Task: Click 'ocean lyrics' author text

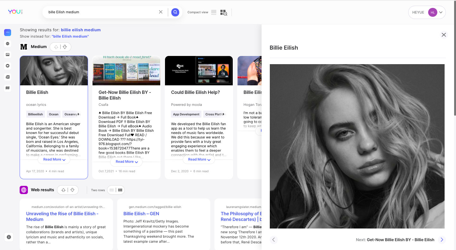Action: click(x=36, y=105)
